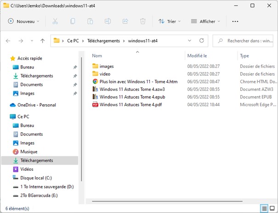Click the Cut scissors icon in toolbar
Image resolution: width=278 pixels, height=213 pixels.
click(x=55, y=21)
